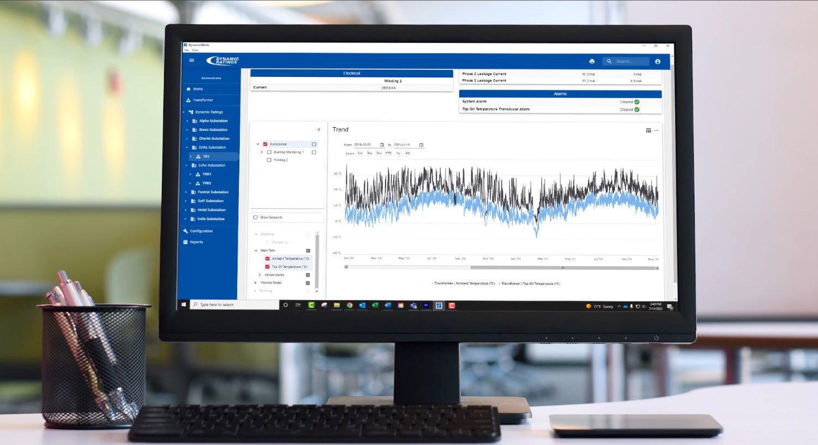Click the 1y zoom button on the trend chart
Screen dimensions: 818x445
398,153
